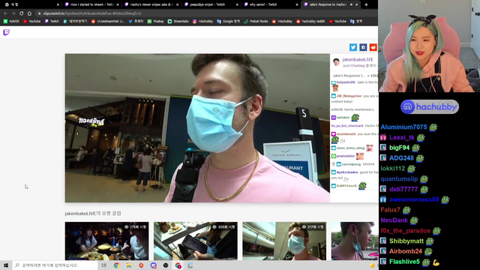The image size is (480, 270).
Task: Select chat user f0x_the_paradox
Action: pos(405,231)
